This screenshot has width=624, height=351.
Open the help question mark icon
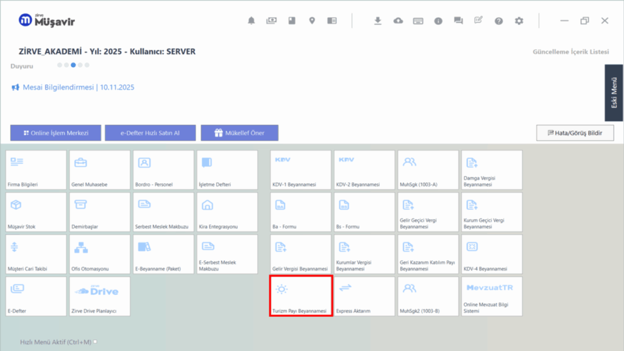tap(498, 21)
